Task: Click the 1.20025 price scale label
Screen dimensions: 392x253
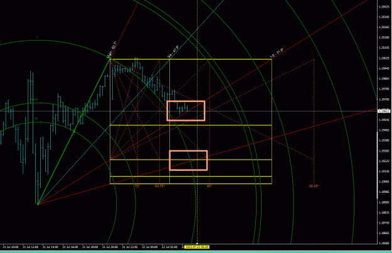Action: pos(384,58)
